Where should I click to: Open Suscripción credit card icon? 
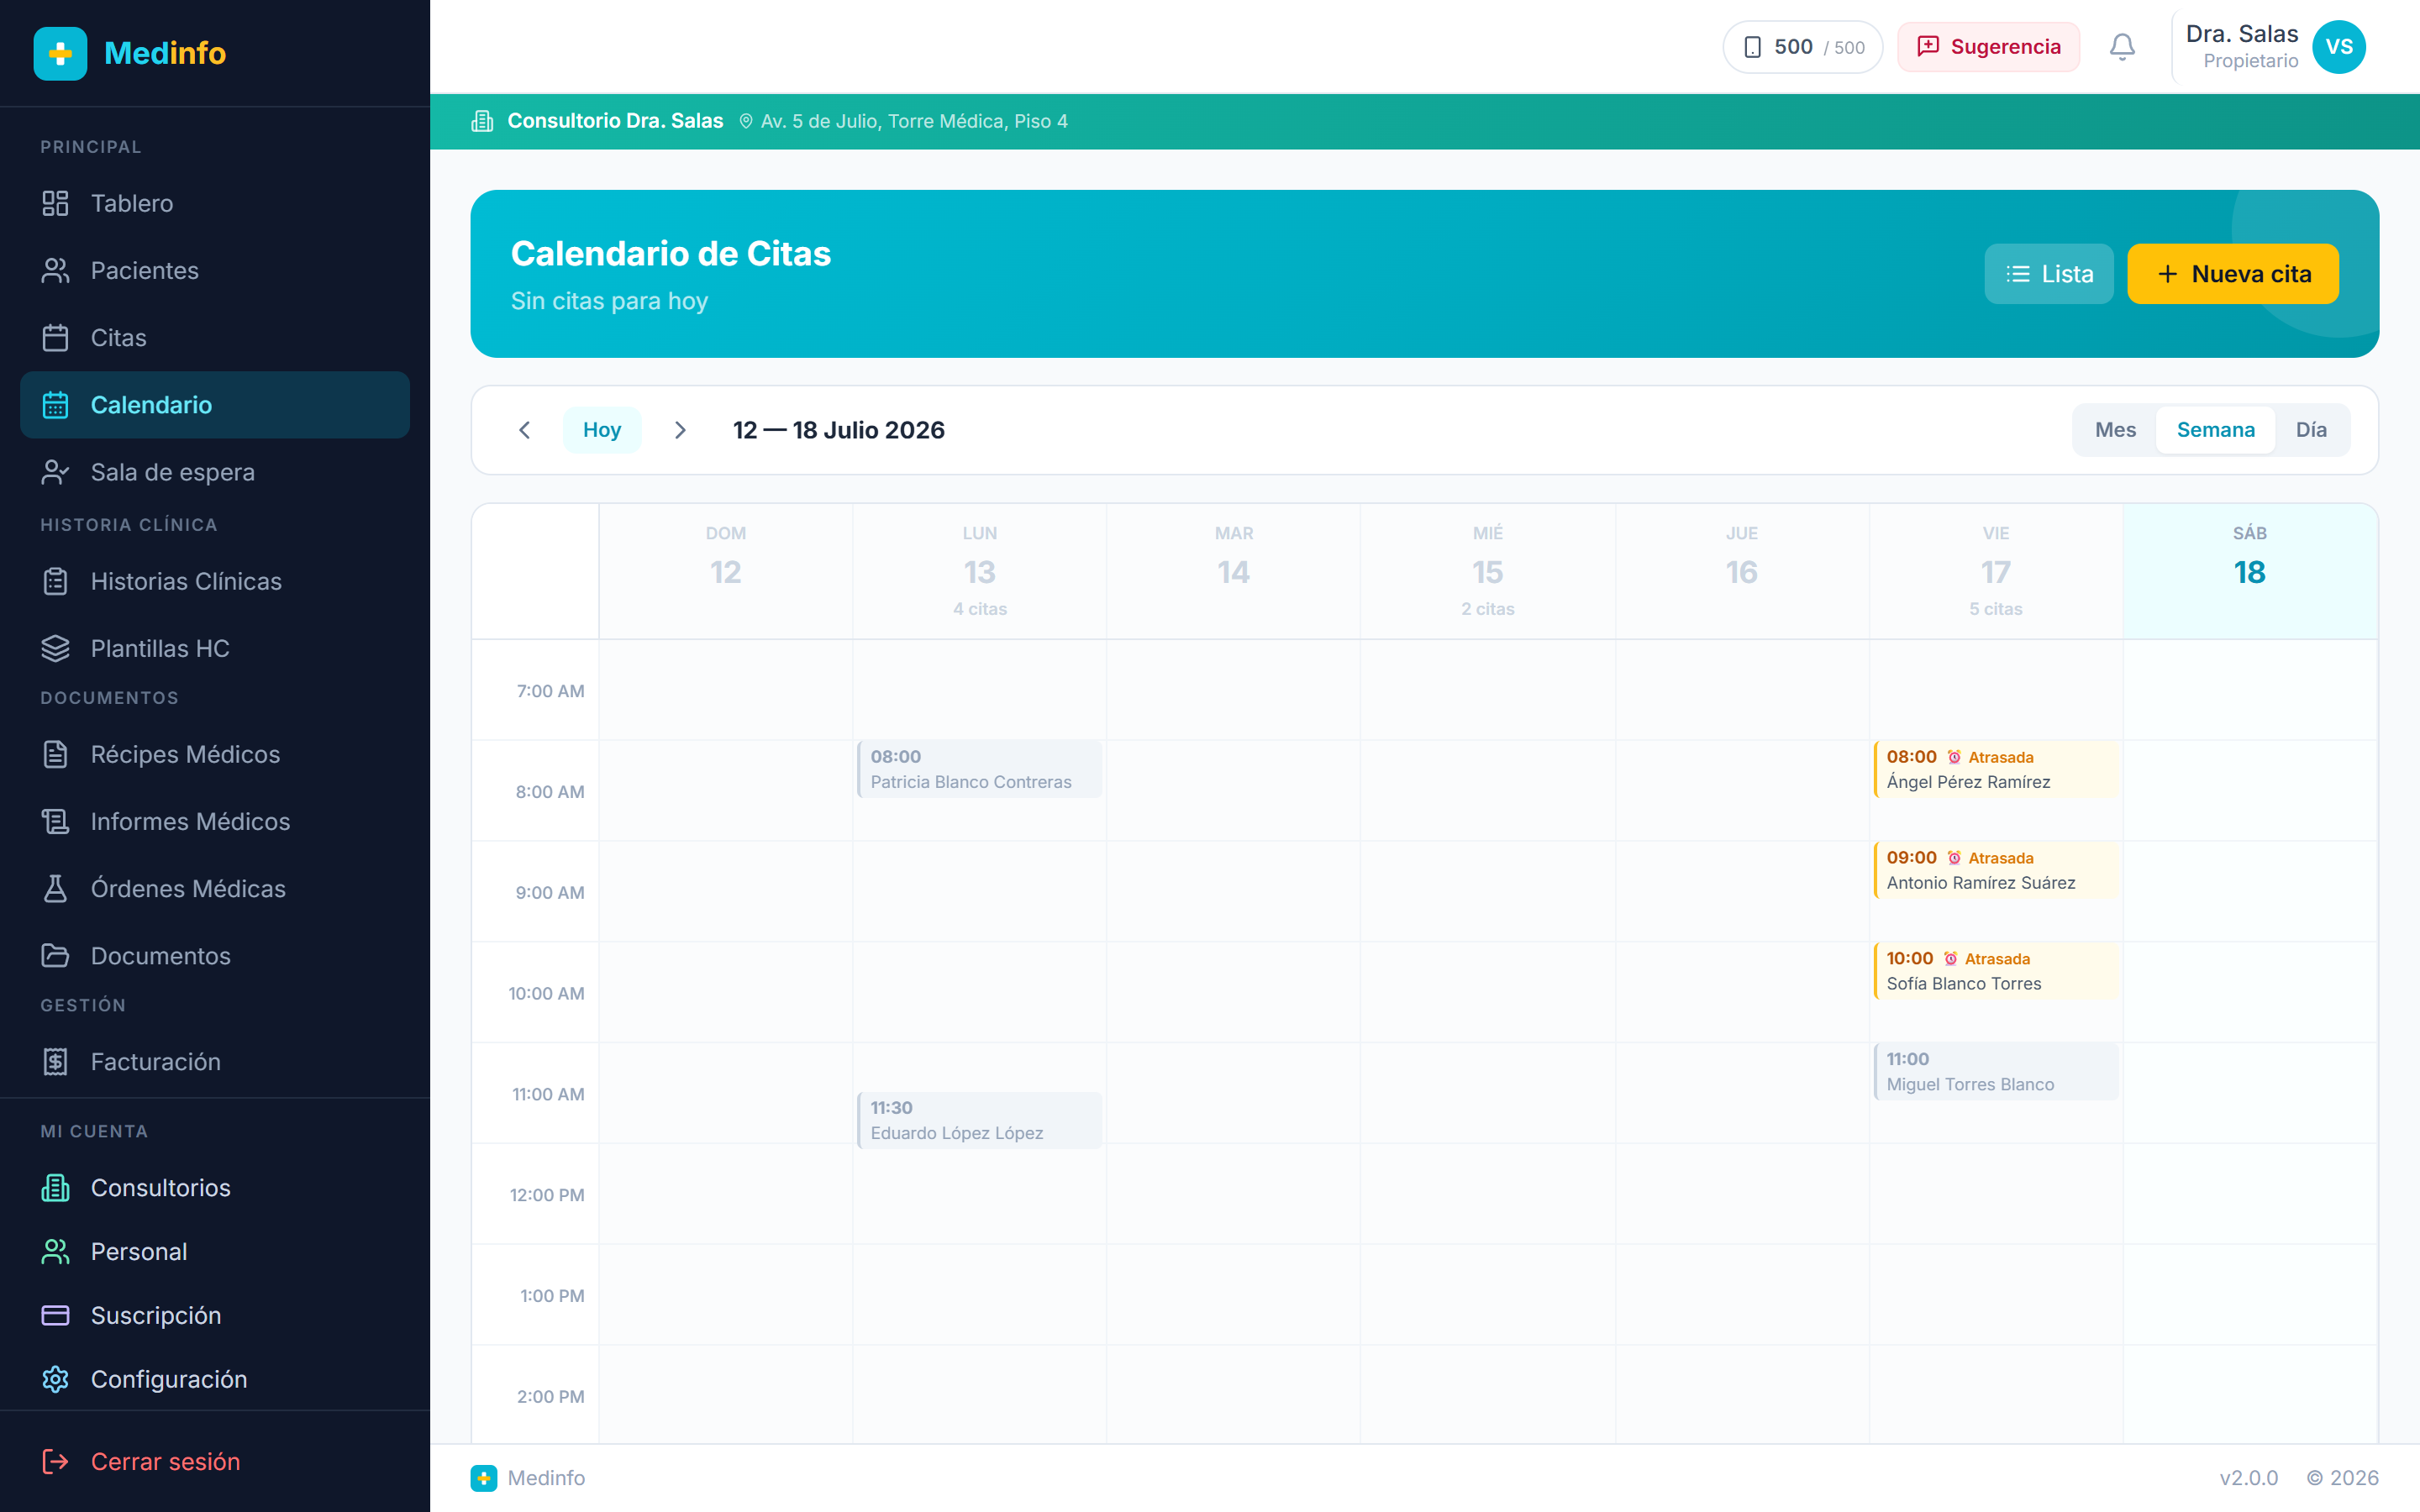[55, 1315]
